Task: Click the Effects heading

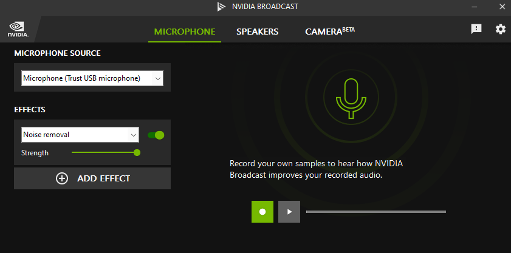Action: coord(30,110)
